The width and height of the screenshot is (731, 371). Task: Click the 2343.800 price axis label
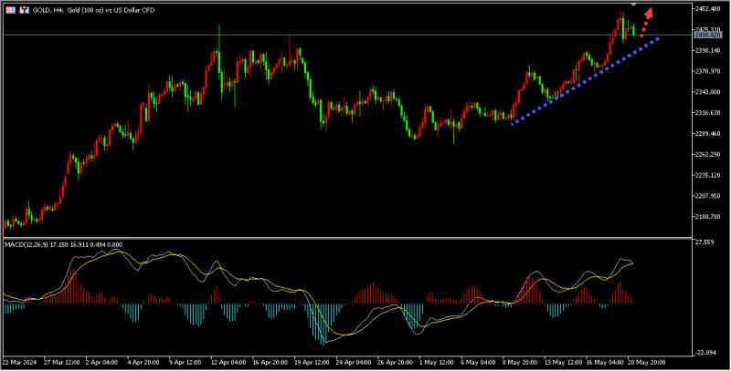coord(708,92)
